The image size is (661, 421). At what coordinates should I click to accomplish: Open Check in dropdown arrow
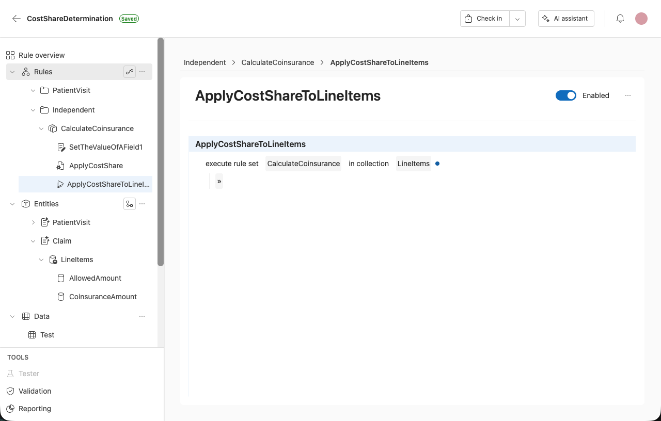[x=517, y=18]
